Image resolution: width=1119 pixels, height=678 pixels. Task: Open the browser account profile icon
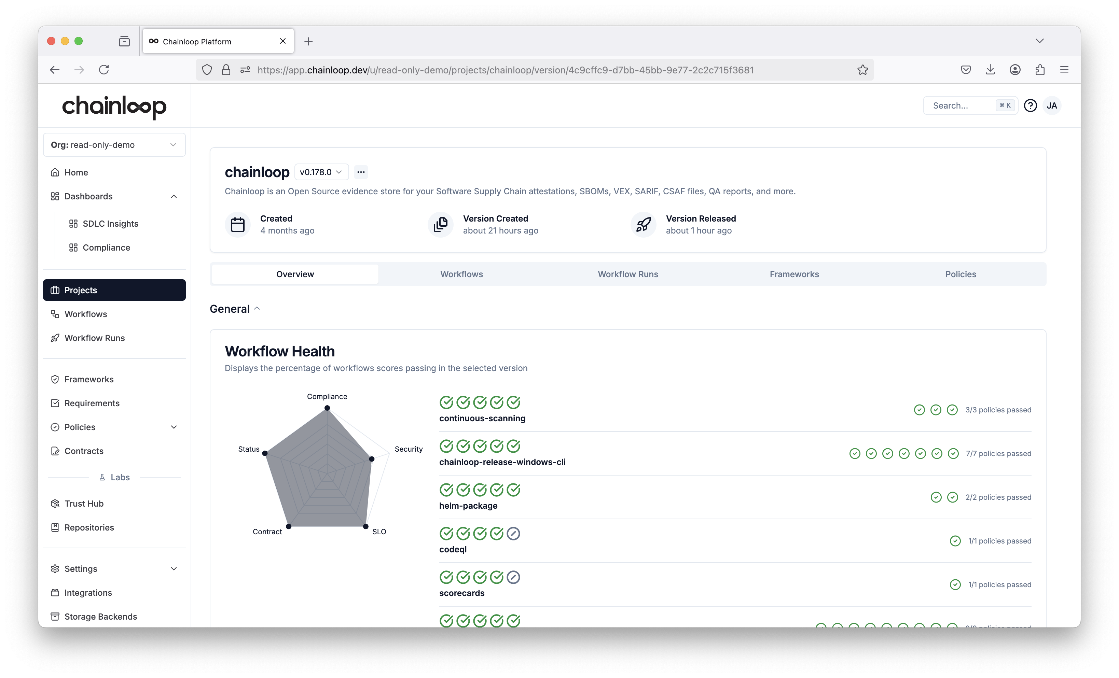click(1015, 69)
